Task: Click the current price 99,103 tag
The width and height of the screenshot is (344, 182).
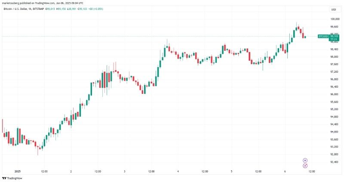Action: 334,37
